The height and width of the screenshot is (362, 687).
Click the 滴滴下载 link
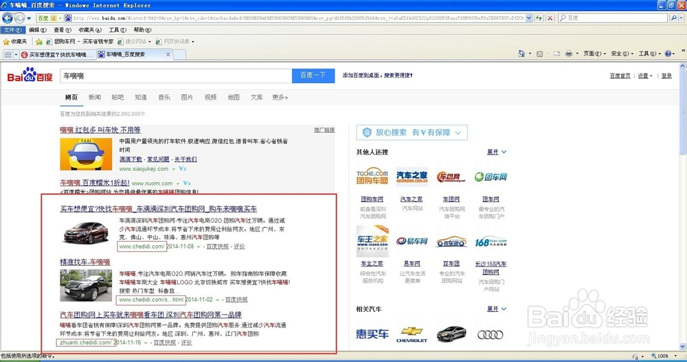point(131,159)
